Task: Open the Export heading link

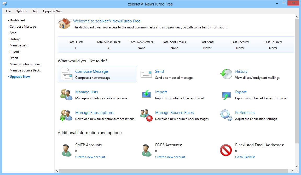Action: click(241, 92)
